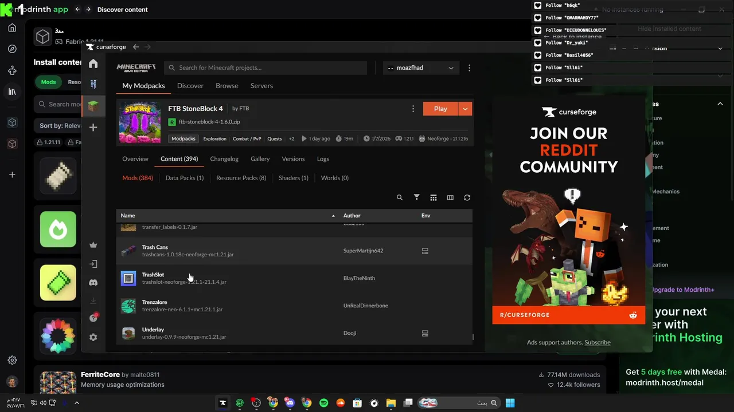The height and width of the screenshot is (412, 734).
Task: Open the Versions tab
Action: [x=293, y=159]
